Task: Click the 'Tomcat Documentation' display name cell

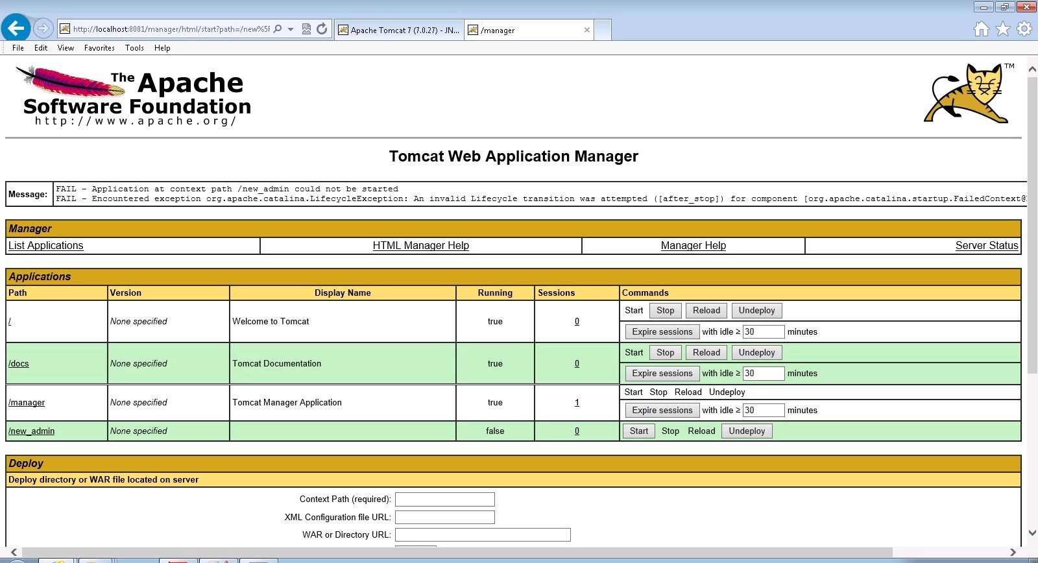Action: tap(343, 364)
